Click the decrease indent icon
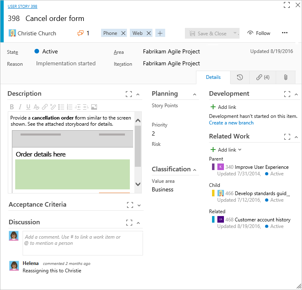Viewport: 302px width, 290px height. [x=78, y=107]
